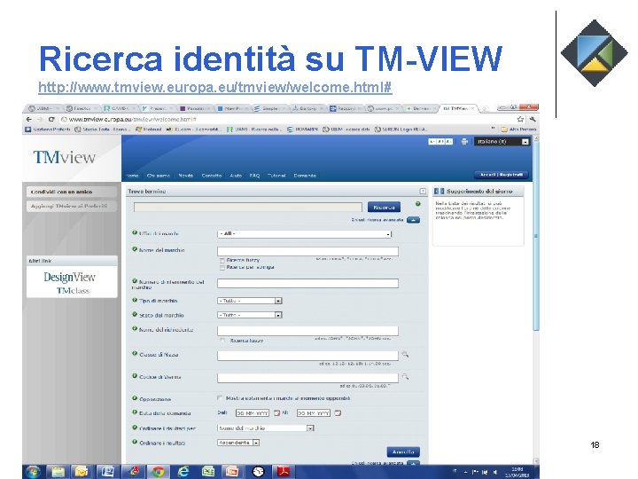
Task: Click the Dal date field
Action: click(253, 413)
